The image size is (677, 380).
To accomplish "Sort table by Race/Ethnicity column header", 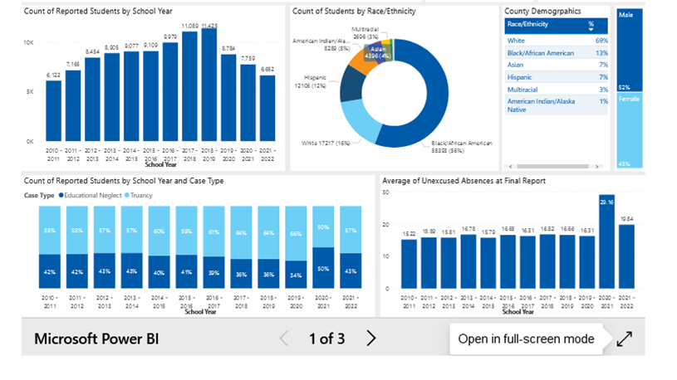I will 533,25.
